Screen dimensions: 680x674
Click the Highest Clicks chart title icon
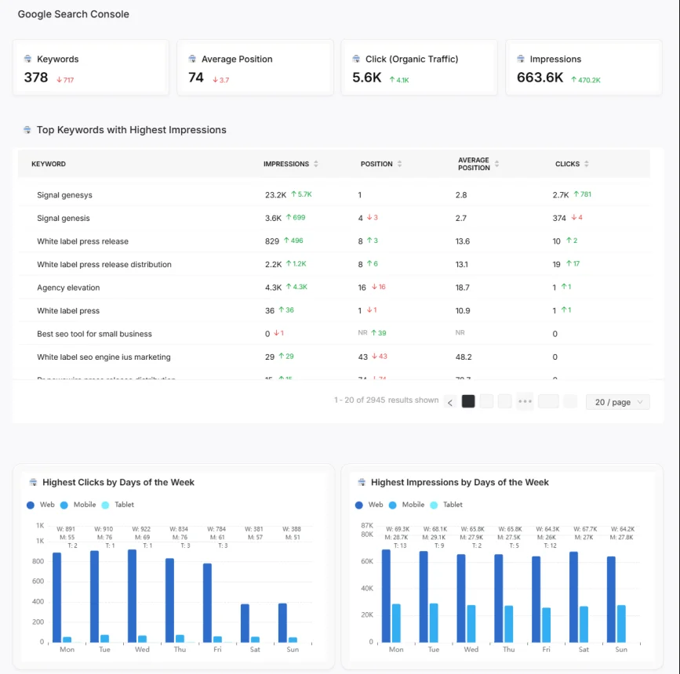pos(34,482)
